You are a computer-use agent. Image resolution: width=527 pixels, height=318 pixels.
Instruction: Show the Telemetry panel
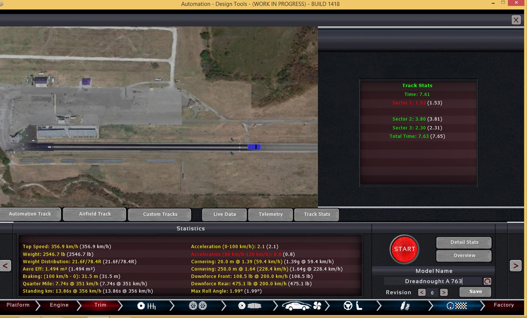tap(271, 214)
